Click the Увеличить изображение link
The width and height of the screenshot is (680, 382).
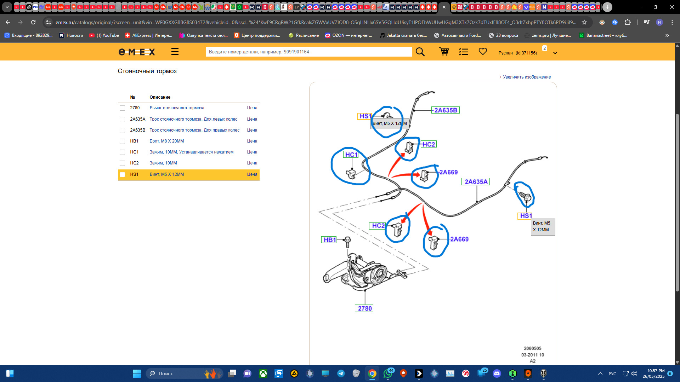pyautogui.click(x=525, y=77)
